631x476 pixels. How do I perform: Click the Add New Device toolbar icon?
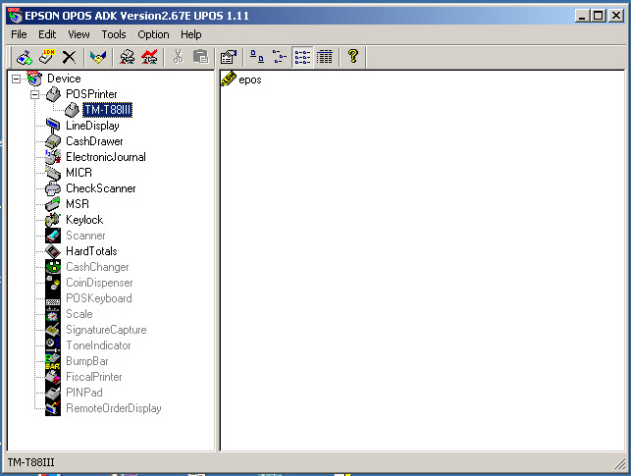tap(25, 57)
